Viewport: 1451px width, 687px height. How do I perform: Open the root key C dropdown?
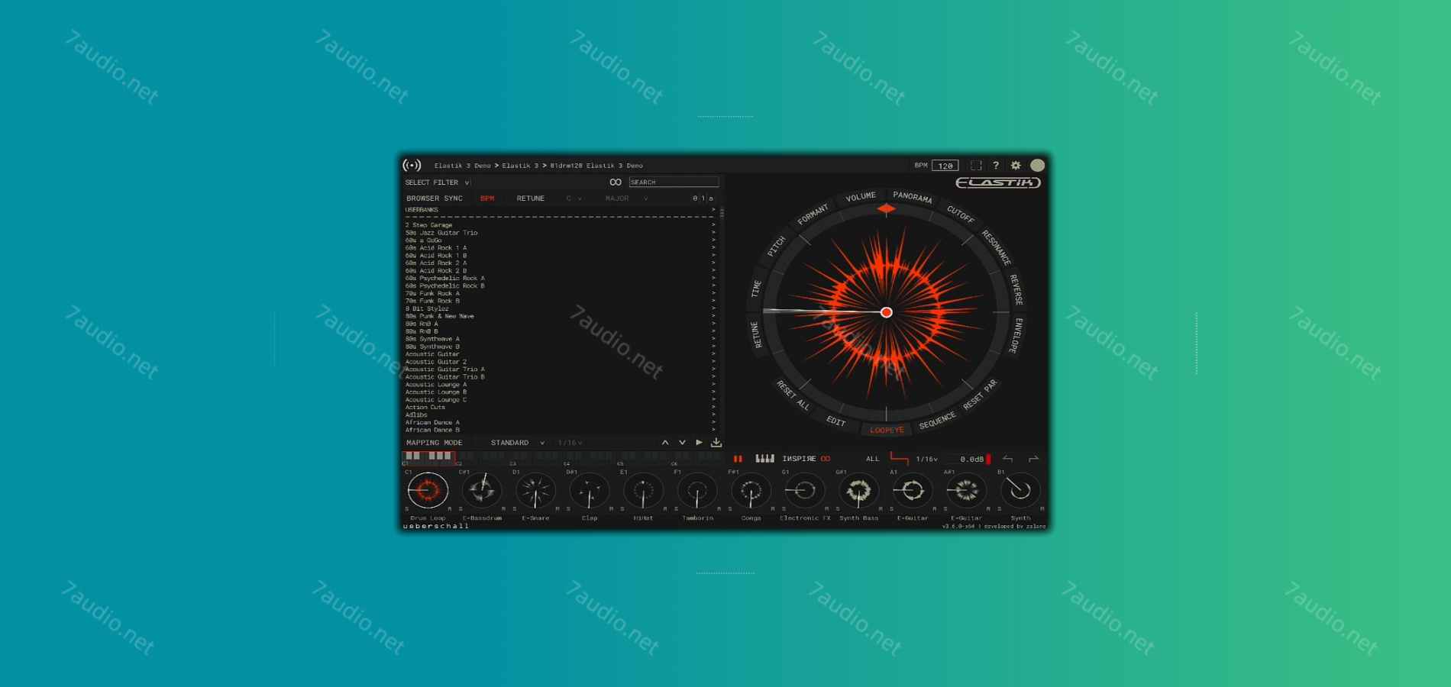[574, 198]
